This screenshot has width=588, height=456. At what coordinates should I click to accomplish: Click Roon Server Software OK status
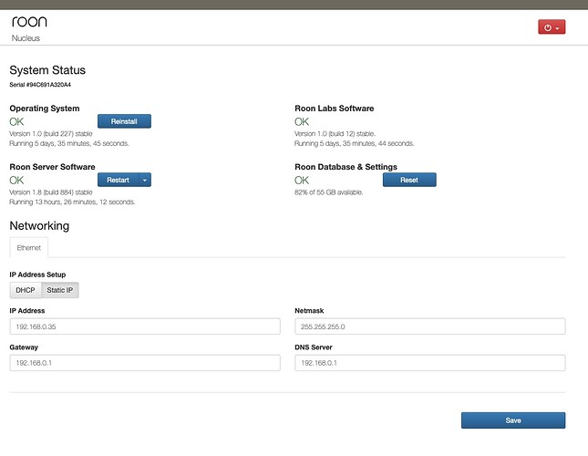(16, 181)
